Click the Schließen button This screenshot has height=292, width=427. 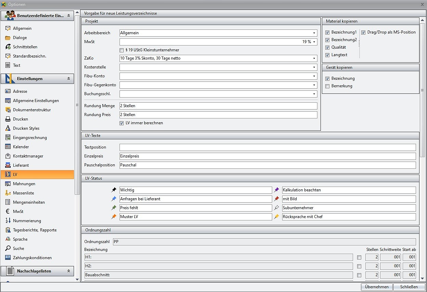409,287
